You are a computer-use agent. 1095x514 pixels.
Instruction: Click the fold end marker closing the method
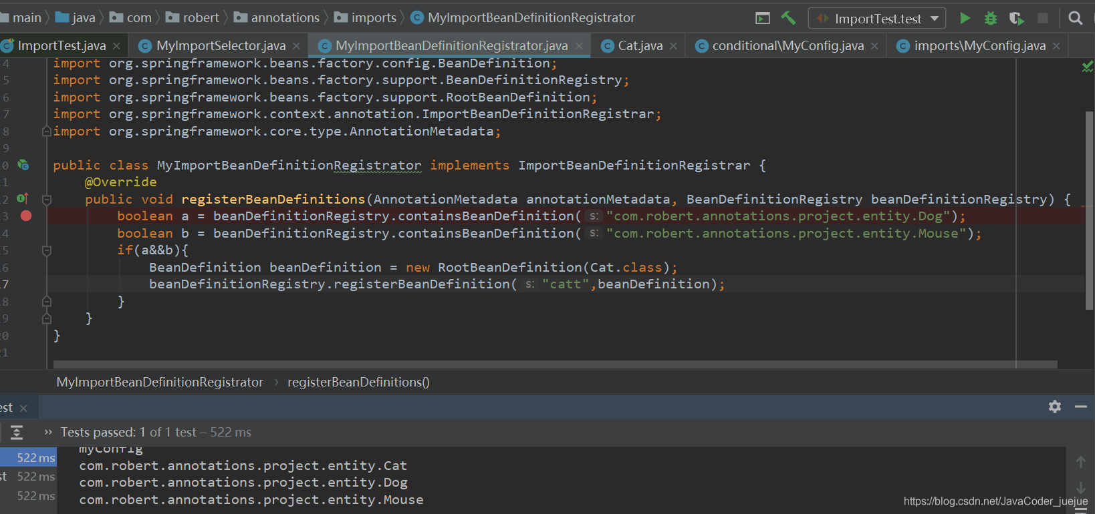(x=47, y=319)
